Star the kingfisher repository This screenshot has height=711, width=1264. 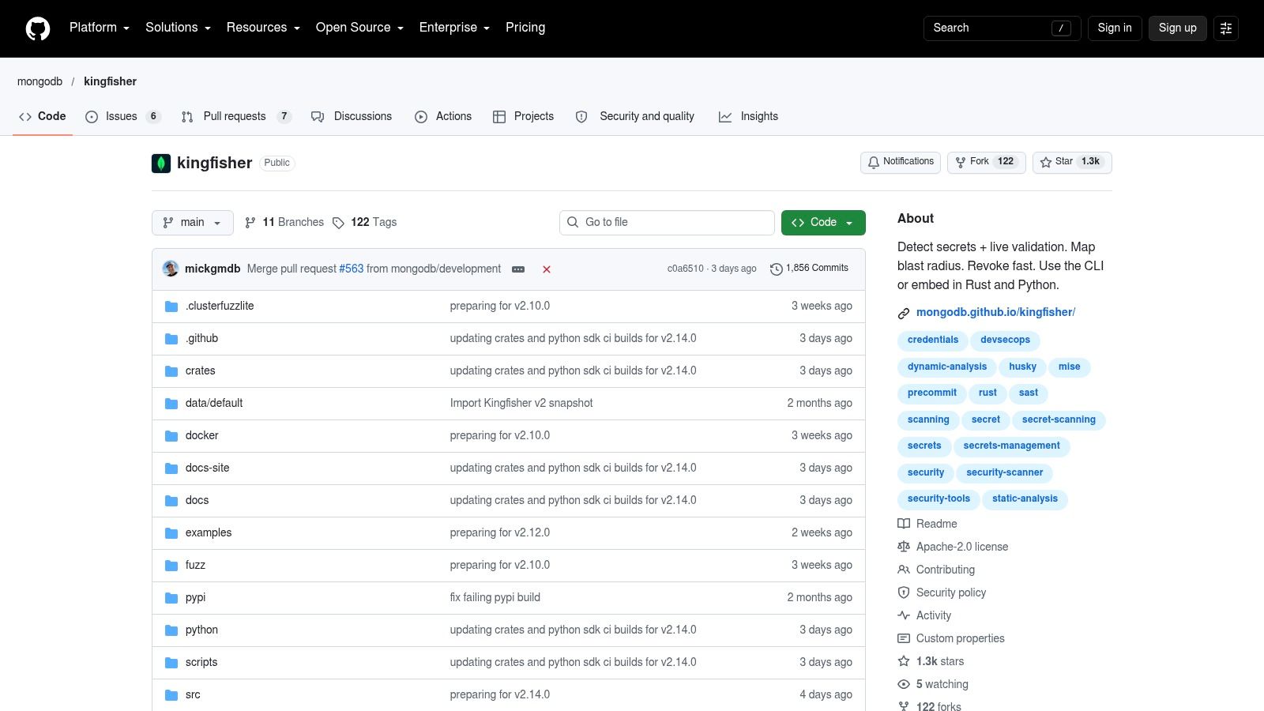click(x=1072, y=163)
